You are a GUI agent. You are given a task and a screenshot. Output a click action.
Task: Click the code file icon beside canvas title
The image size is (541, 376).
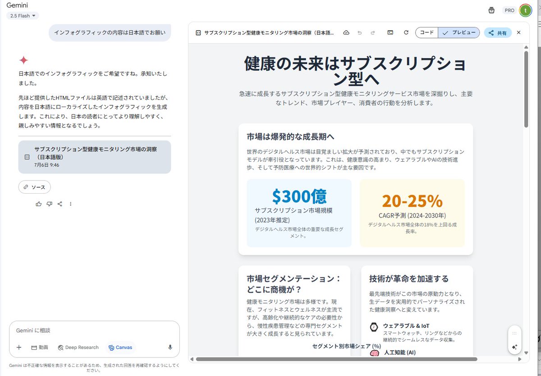tap(198, 33)
